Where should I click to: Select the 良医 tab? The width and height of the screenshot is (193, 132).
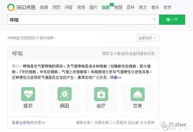[x=106, y=8]
